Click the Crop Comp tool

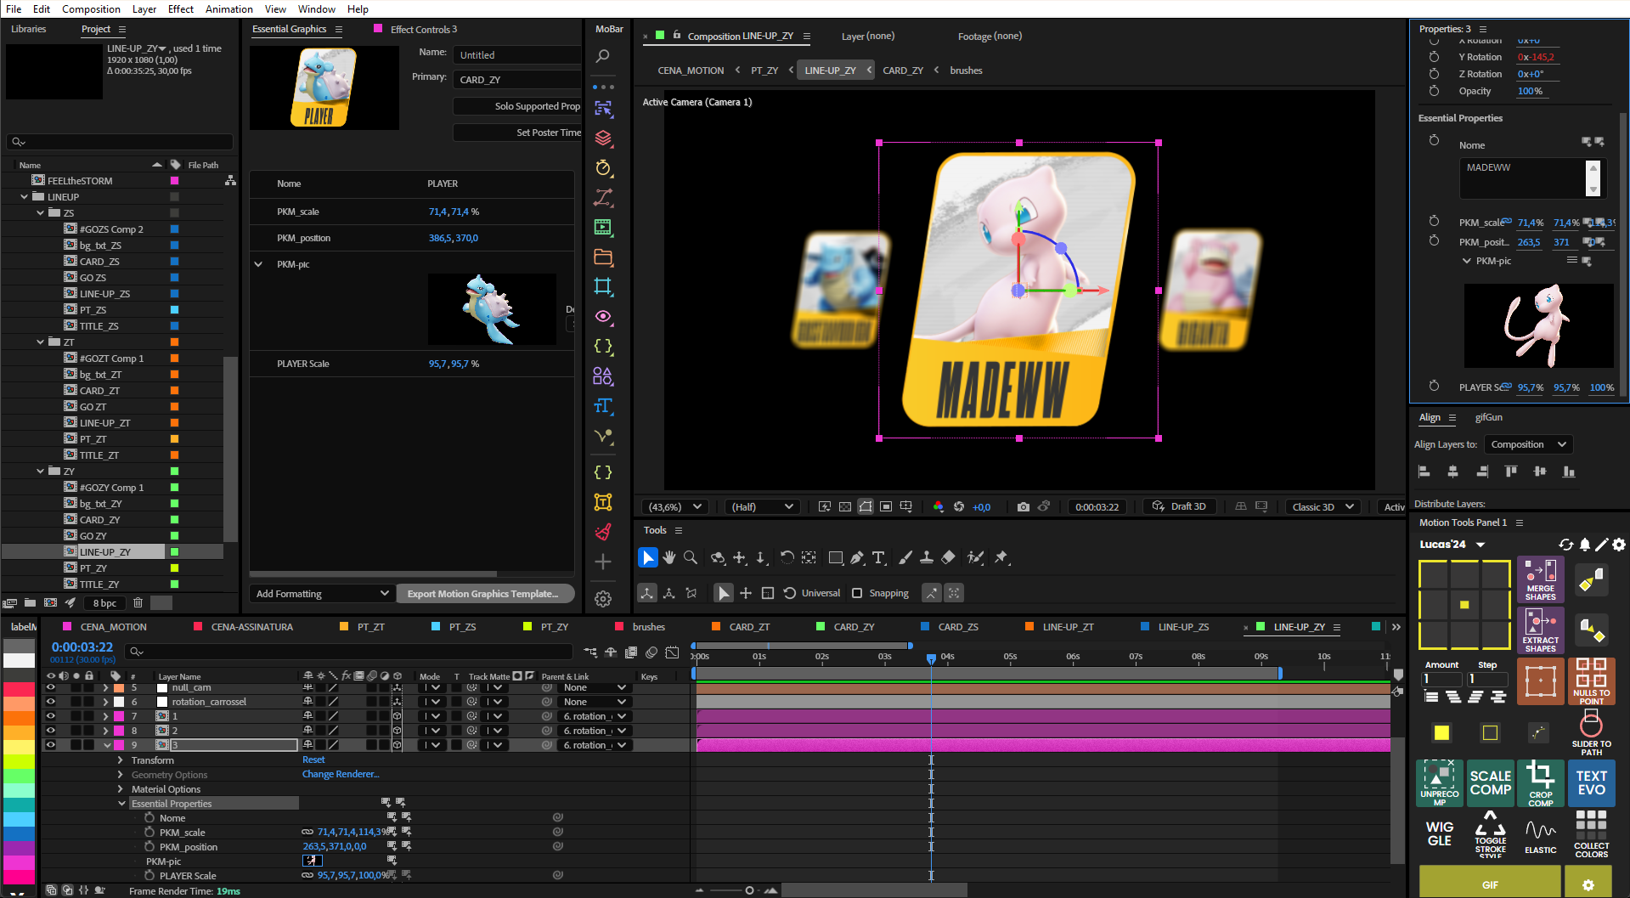click(1540, 783)
